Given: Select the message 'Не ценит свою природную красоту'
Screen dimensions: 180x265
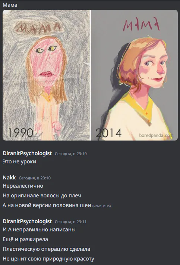Looking at the screenshot, I should pyautogui.click(x=48, y=259).
